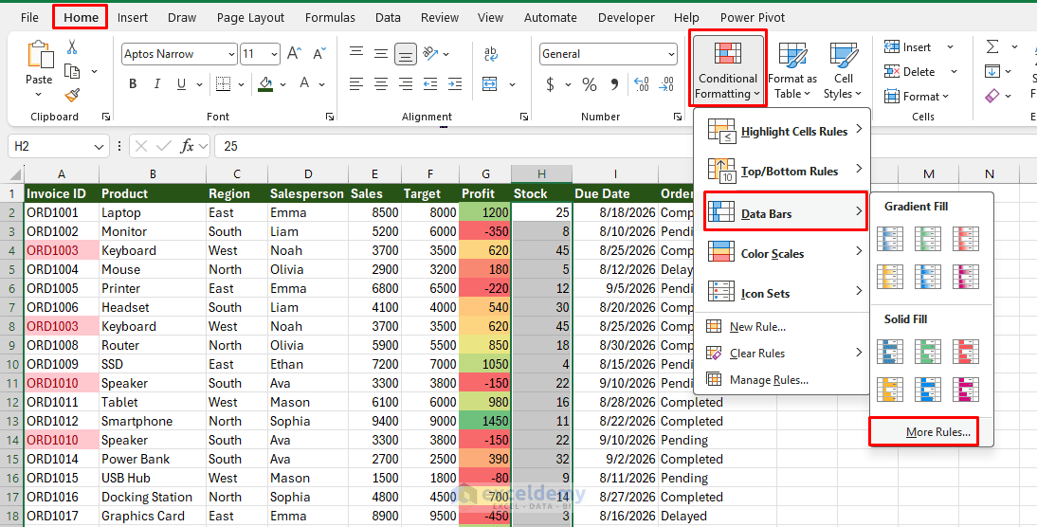This screenshot has width=1037, height=527.
Task: Select light blue gradient data bar
Action: tap(928, 277)
